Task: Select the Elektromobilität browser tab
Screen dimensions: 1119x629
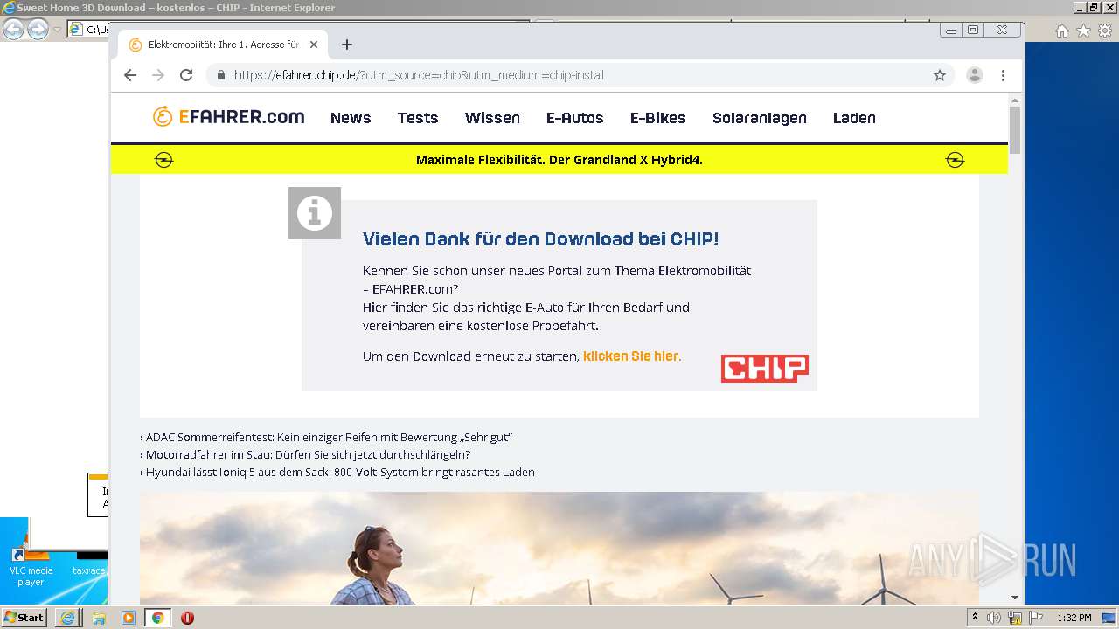Action: (223, 45)
